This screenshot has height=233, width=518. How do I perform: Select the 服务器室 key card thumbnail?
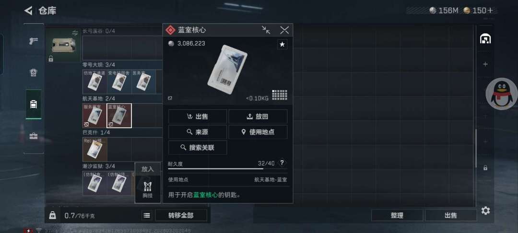[x=94, y=116]
